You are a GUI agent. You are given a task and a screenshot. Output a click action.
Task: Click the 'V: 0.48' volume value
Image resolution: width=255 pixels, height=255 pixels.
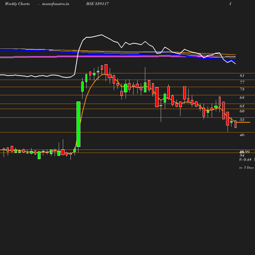(x=245, y=160)
